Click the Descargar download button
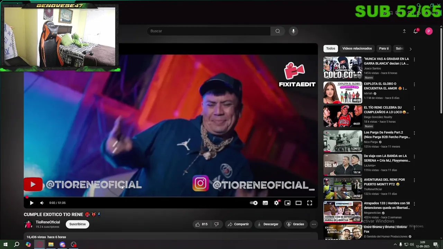443x249 pixels. click(x=268, y=224)
